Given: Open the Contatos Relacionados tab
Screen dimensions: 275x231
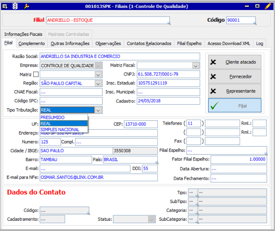Looking at the screenshot, I should (x=149, y=43).
